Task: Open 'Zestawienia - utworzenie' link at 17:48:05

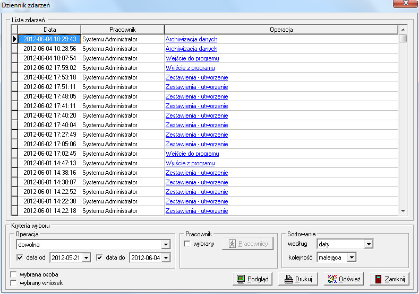Action: click(196, 96)
